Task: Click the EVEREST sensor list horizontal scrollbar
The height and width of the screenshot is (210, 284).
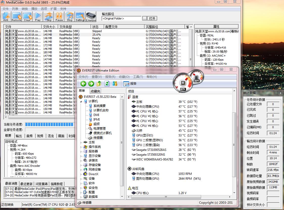Action: tap(166, 197)
